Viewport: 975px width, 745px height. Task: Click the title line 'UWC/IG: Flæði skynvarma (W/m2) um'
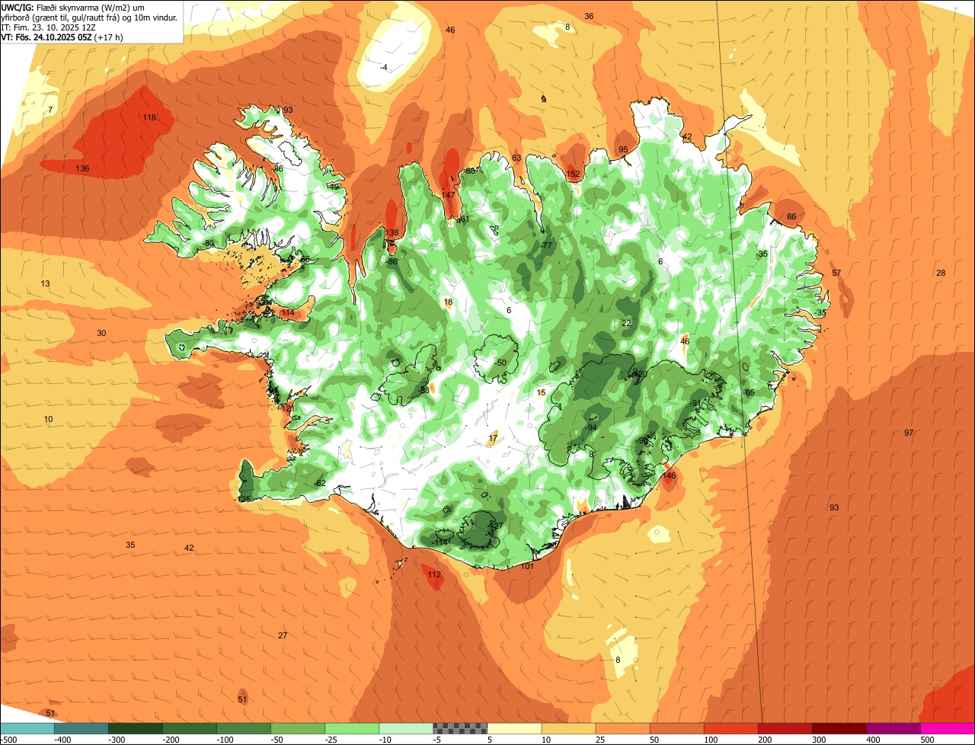[x=73, y=7]
